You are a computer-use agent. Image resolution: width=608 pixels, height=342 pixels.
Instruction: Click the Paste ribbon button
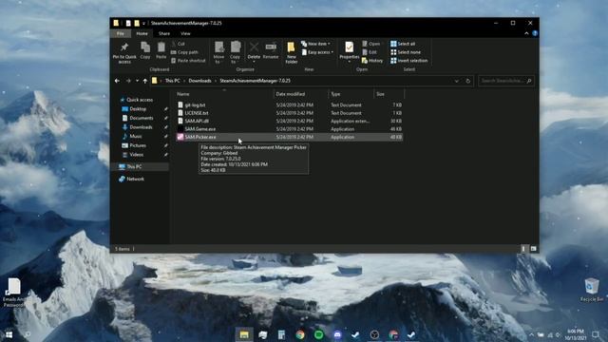click(161, 50)
